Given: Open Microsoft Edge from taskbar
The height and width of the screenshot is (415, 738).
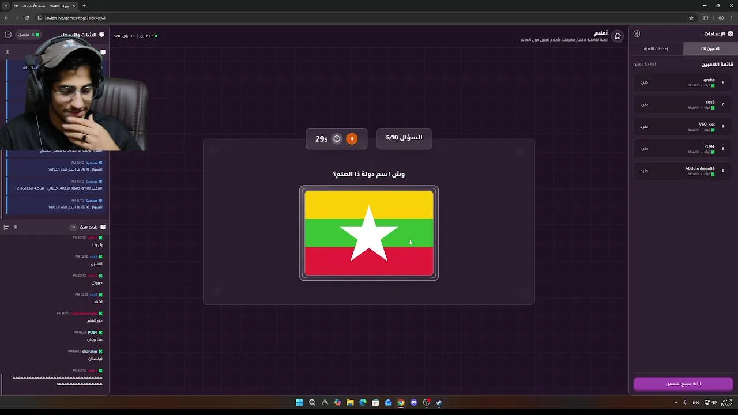Looking at the screenshot, I should 363,402.
